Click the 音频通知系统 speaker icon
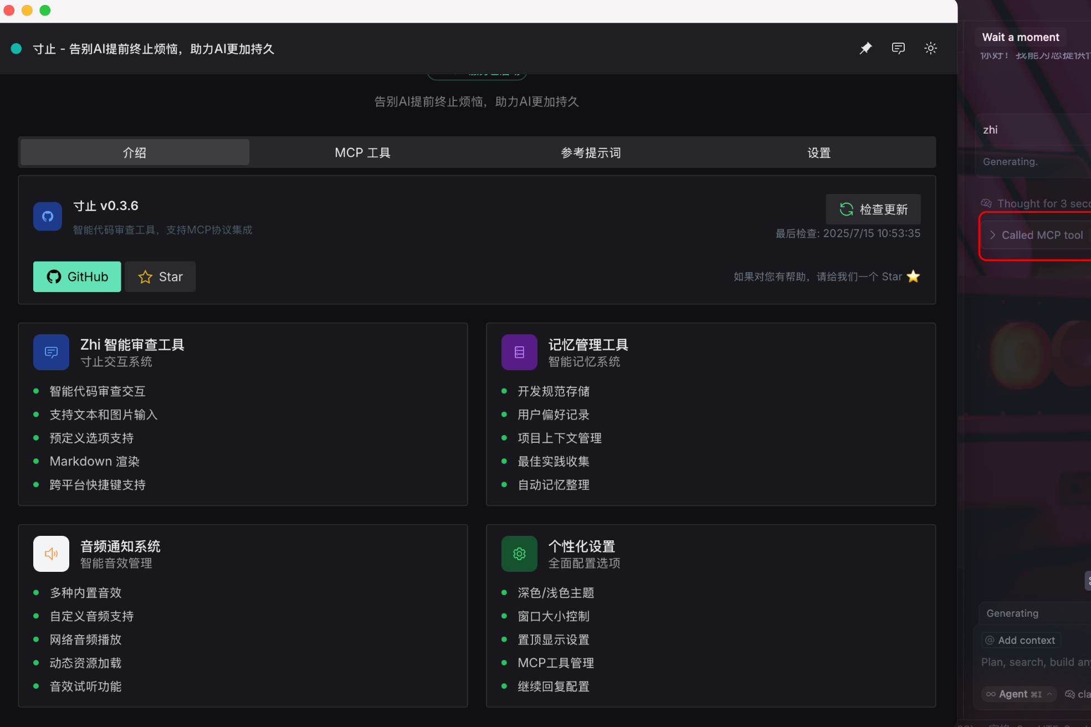 [51, 554]
